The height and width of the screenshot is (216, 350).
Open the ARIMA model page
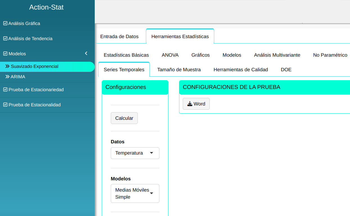18,77
